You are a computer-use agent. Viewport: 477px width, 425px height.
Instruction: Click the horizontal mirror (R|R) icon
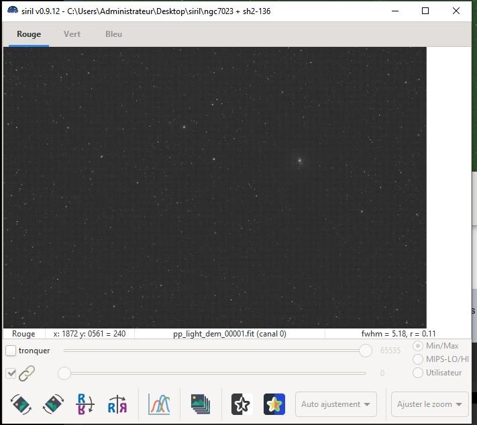[x=117, y=404]
